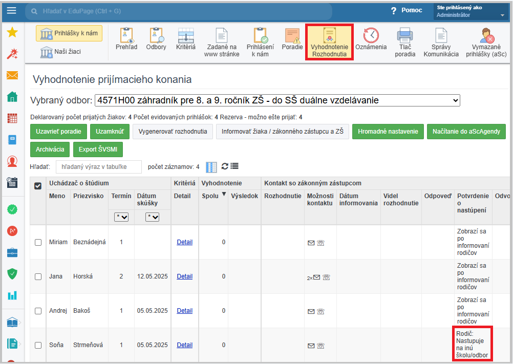Click telephone icon in Jana Horská's row
Screen dimensions: 513x364
pyautogui.click(x=326, y=277)
